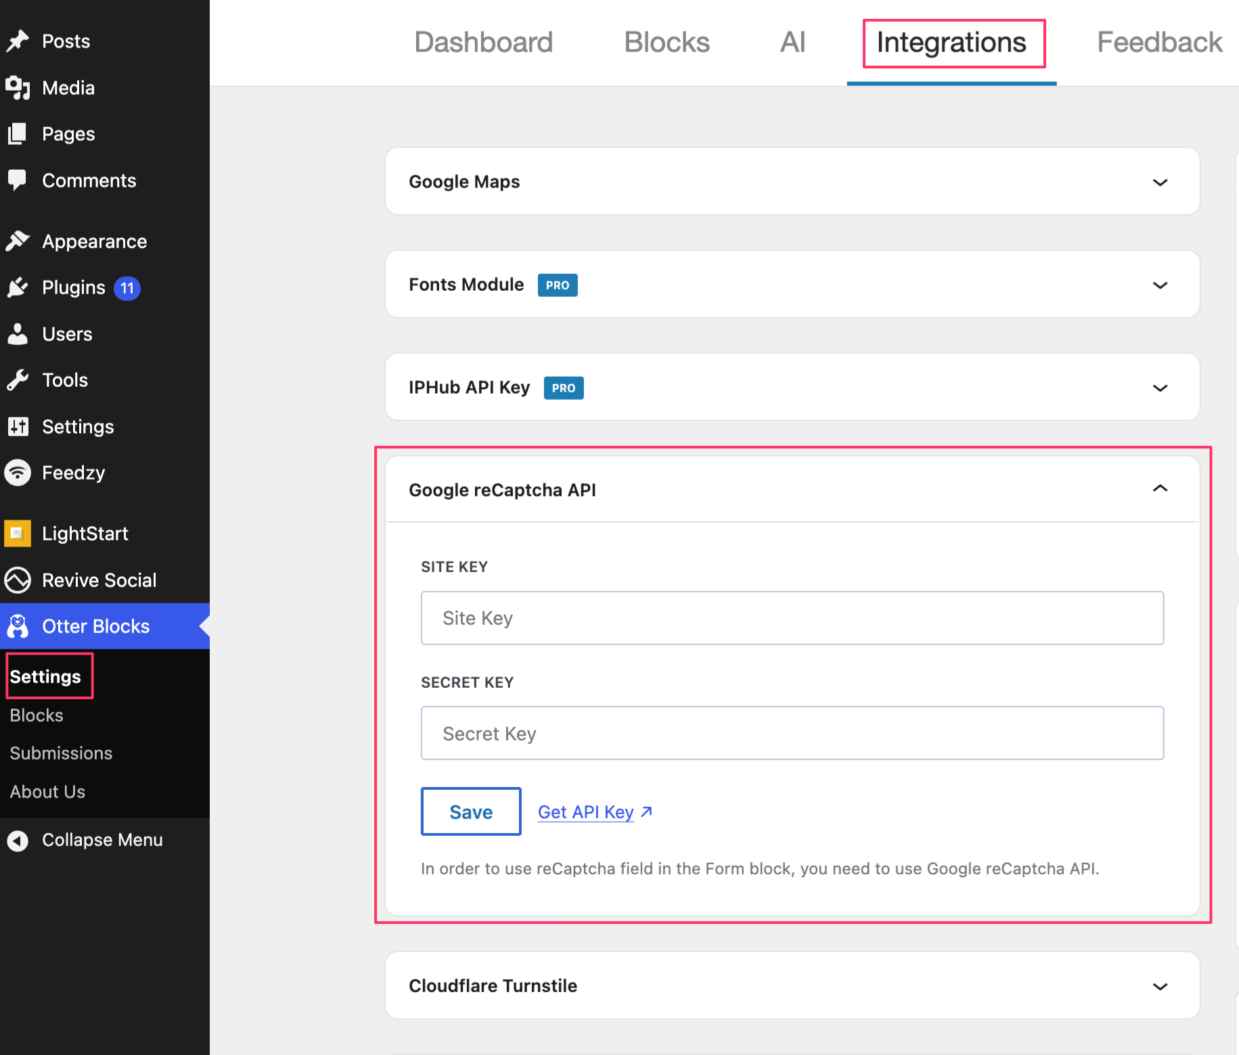Open the AI tab
1239x1055 pixels.
792,42
